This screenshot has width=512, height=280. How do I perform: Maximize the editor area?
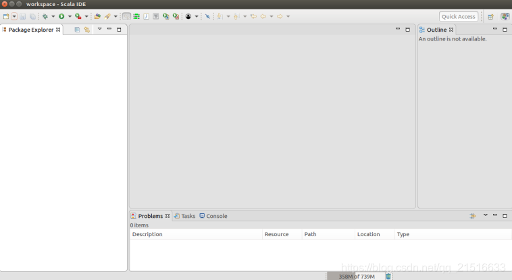[x=407, y=30]
